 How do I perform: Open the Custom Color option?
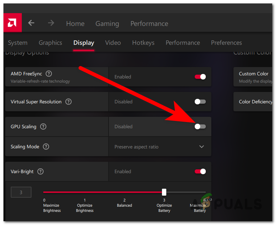(253, 77)
